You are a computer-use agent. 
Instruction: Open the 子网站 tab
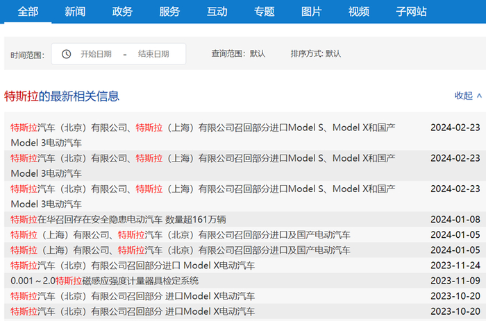click(x=411, y=12)
